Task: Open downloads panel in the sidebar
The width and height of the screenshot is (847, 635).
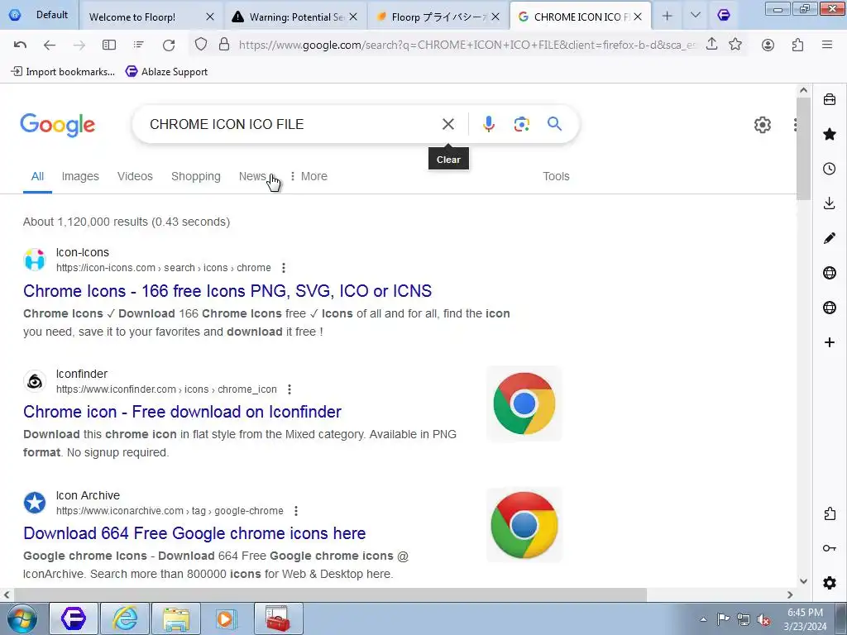Action: click(829, 203)
